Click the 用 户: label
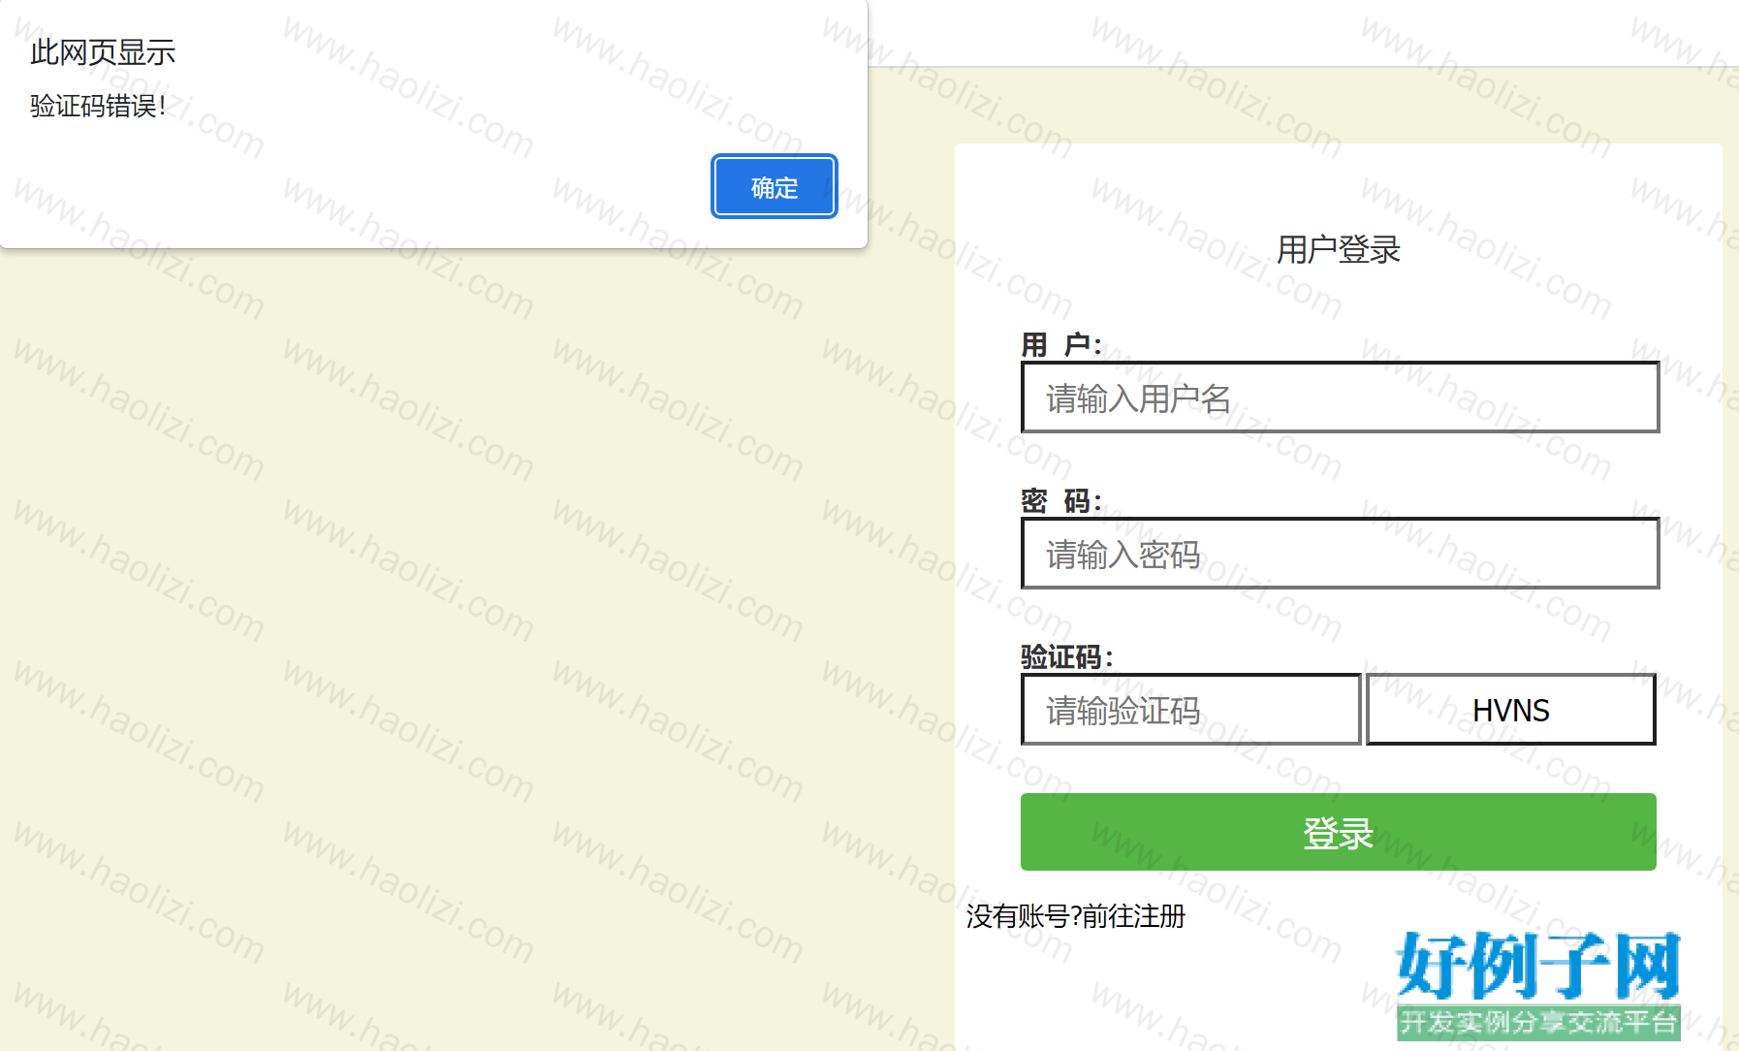Image resolution: width=1739 pixels, height=1051 pixels. (x=1061, y=344)
